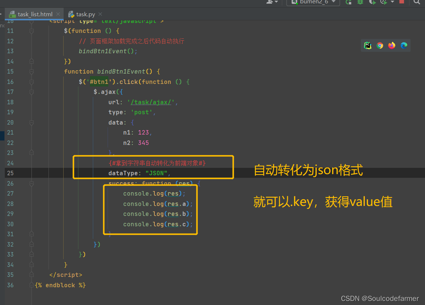Click line number 21 in gutter
The height and width of the screenshot is (305, 425).
10,132
